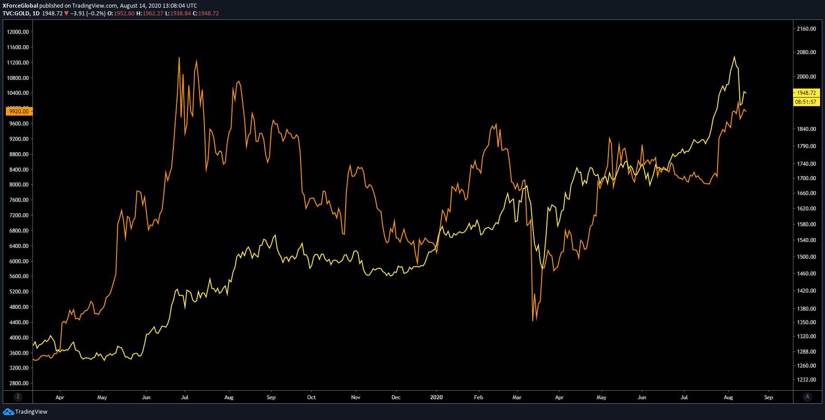This screenshot has height=420, width=825.
Task: Click the 1790.00 price scale label
Action: point(806,146)
